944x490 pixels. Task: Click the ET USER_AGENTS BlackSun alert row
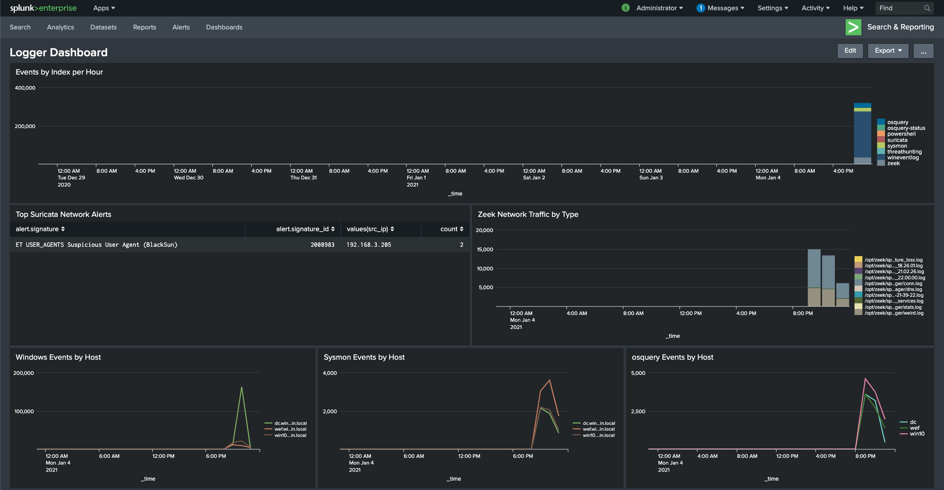pyautogui.click(x=97, y=245)
